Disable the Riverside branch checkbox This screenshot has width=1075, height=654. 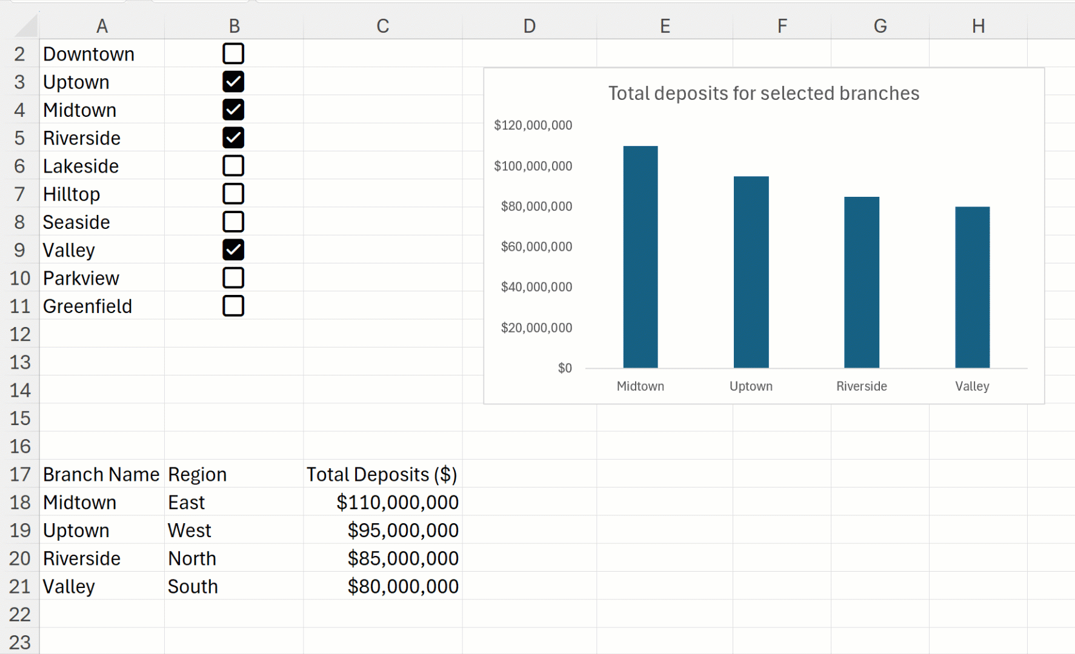tap(233, 138)
